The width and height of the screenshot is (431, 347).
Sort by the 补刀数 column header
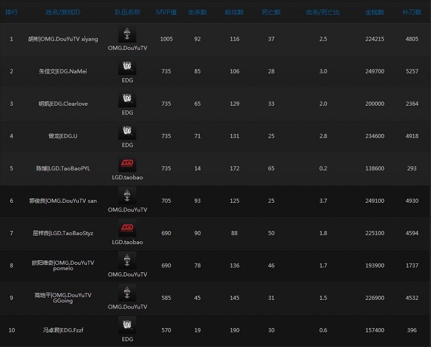pos(411,12)
